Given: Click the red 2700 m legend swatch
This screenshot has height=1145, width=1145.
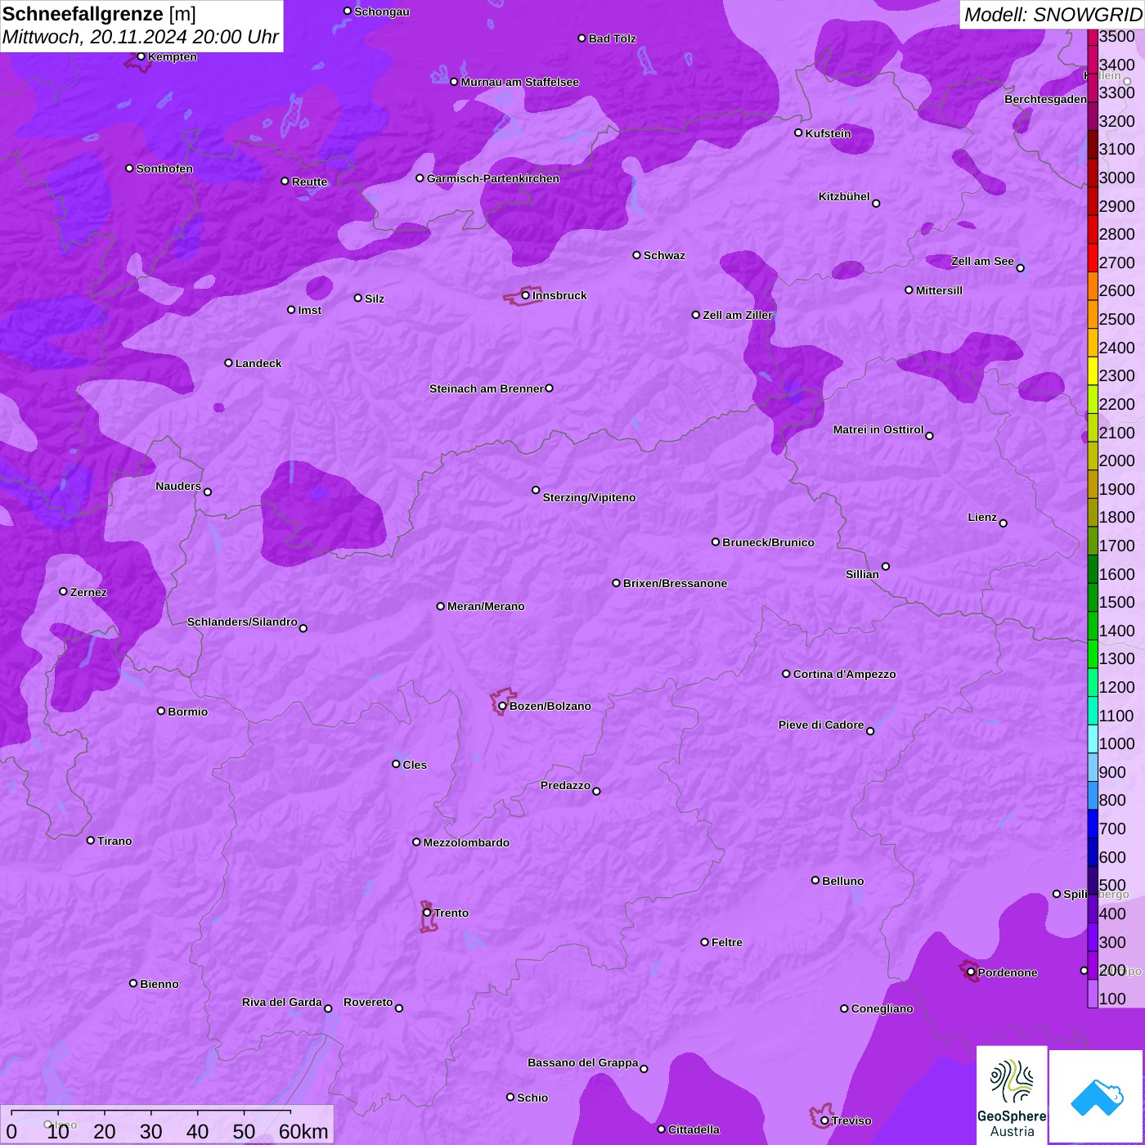Looking at the screenshot, I should (x=1093, y=258).
